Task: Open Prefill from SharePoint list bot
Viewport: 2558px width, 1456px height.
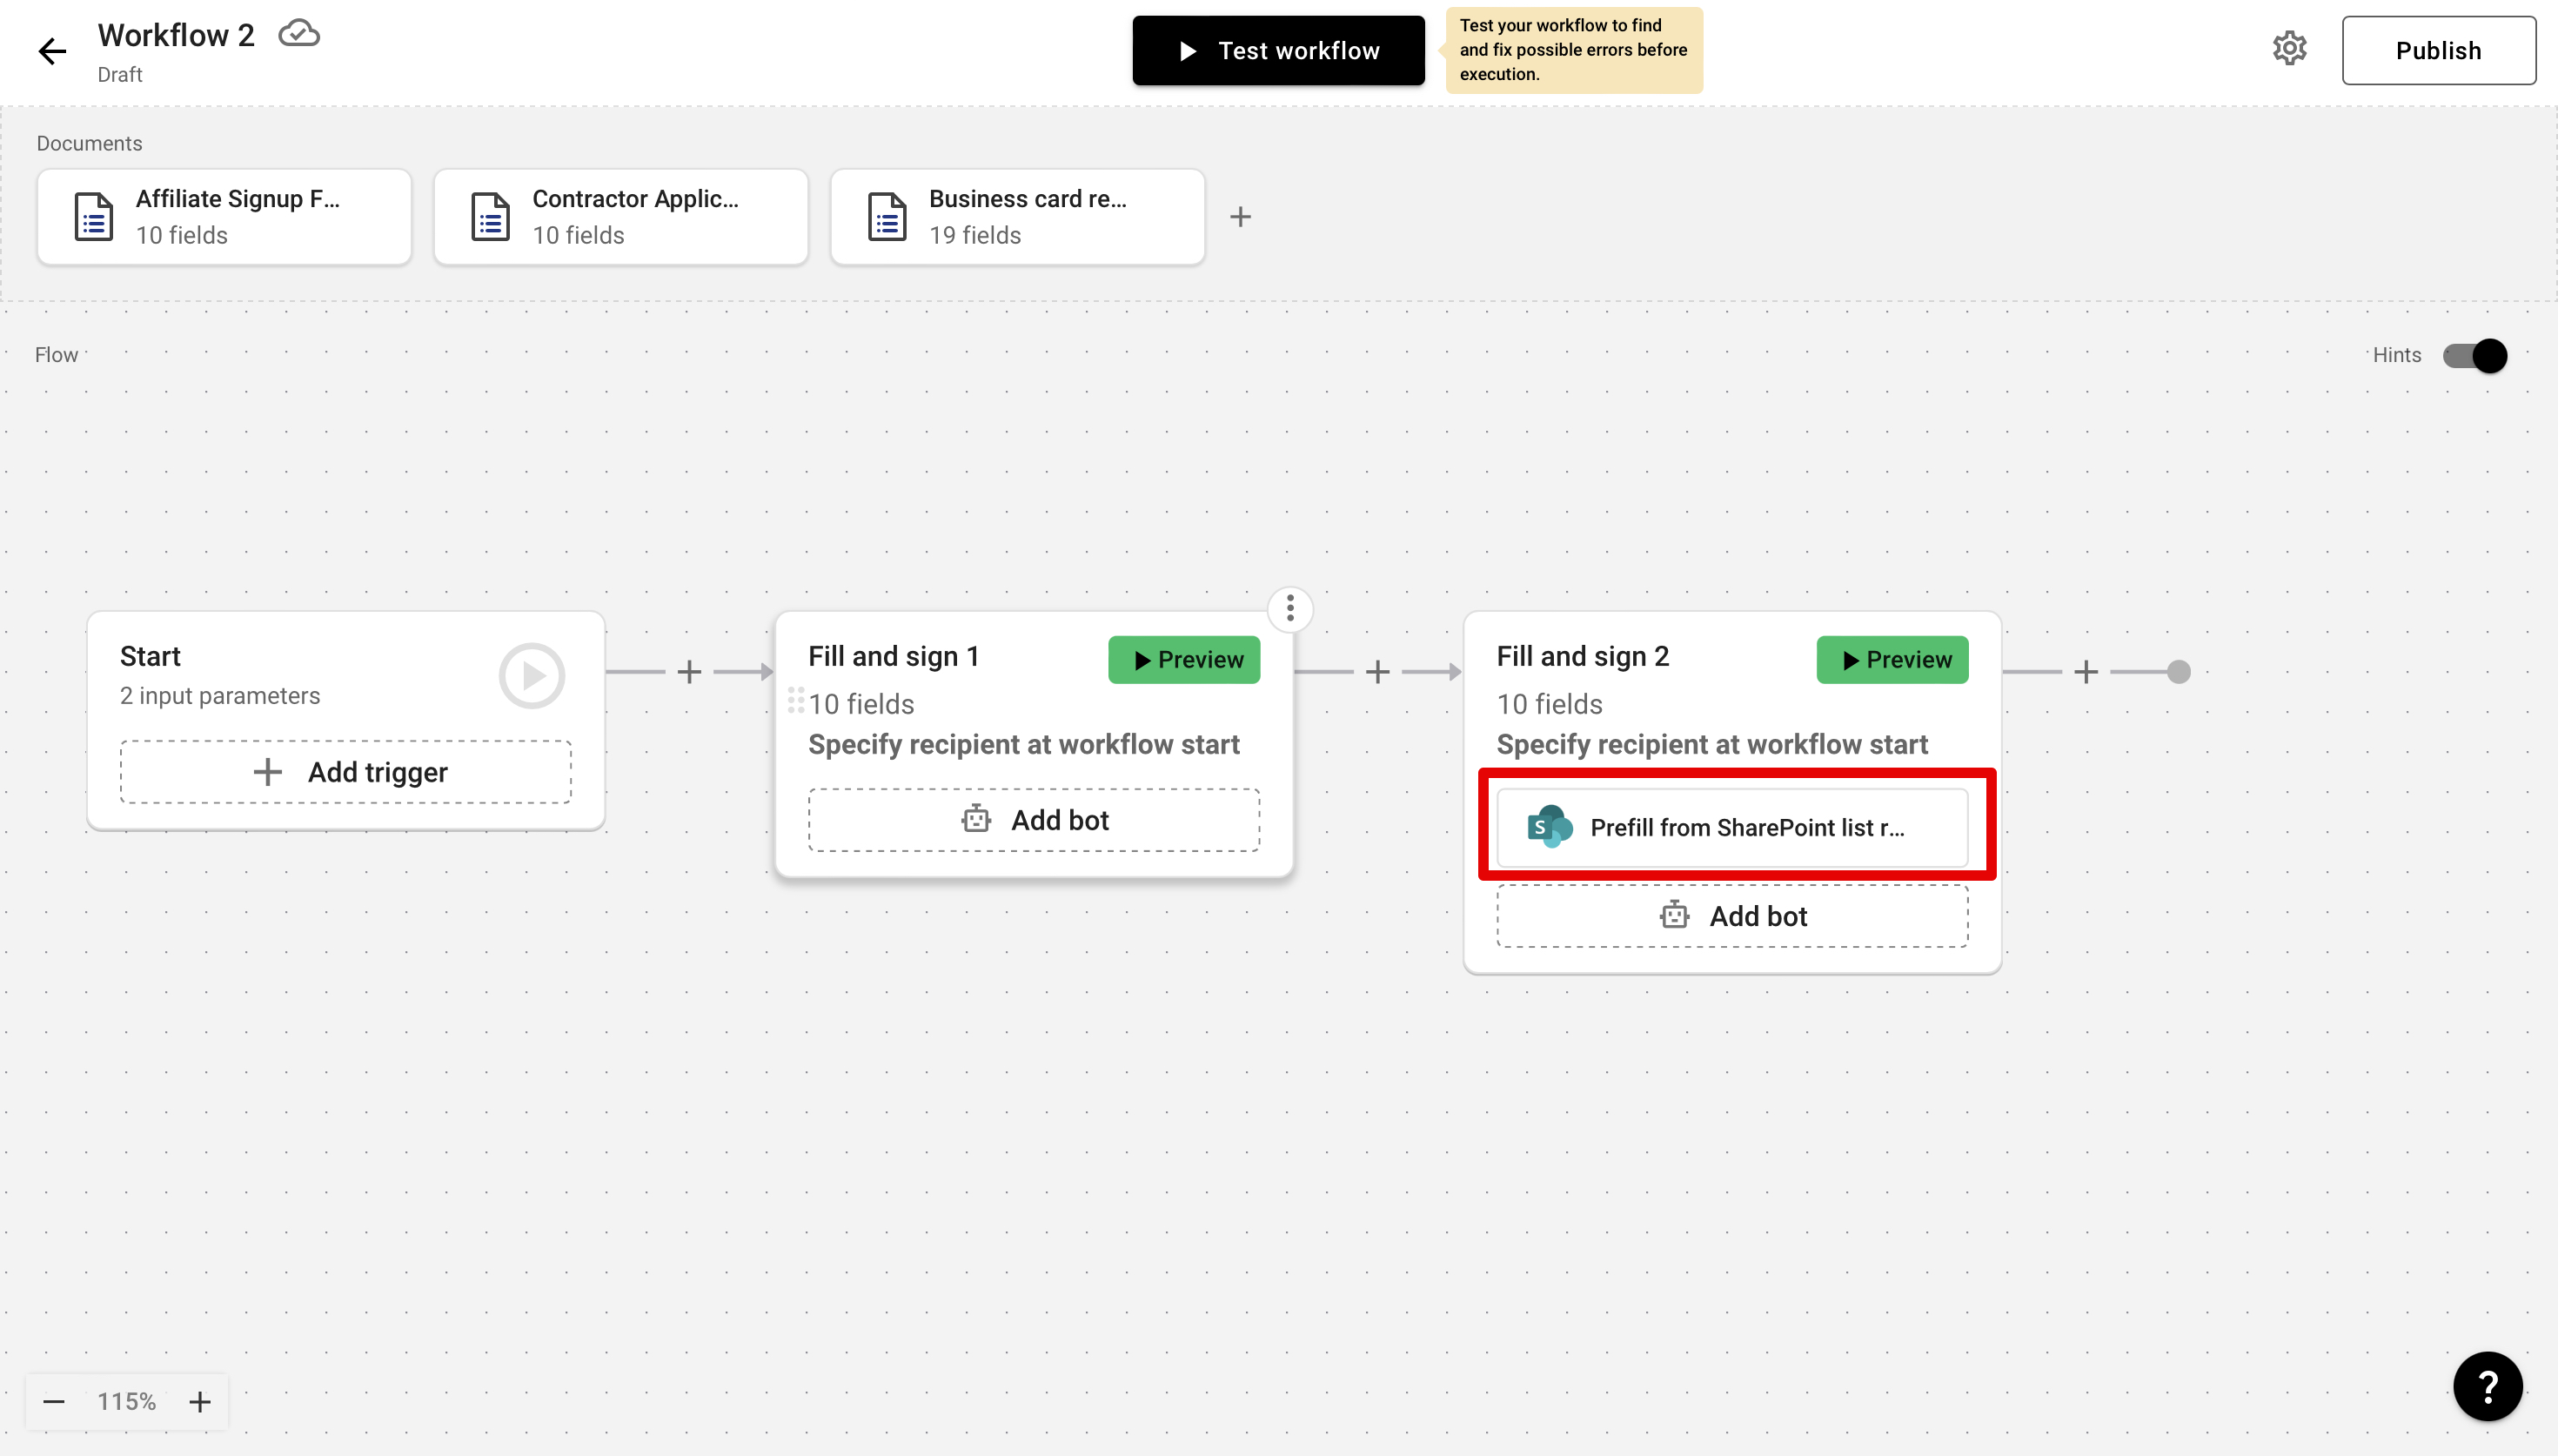Action: click(x=1732, y=828)
